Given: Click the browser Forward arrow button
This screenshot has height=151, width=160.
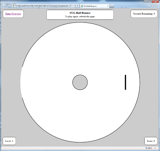Looking at the screenshot, I should tap(9, 6).
